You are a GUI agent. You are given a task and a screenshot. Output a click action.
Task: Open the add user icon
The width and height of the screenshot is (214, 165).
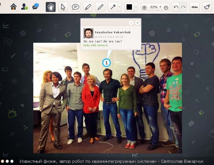pos(24,7)
